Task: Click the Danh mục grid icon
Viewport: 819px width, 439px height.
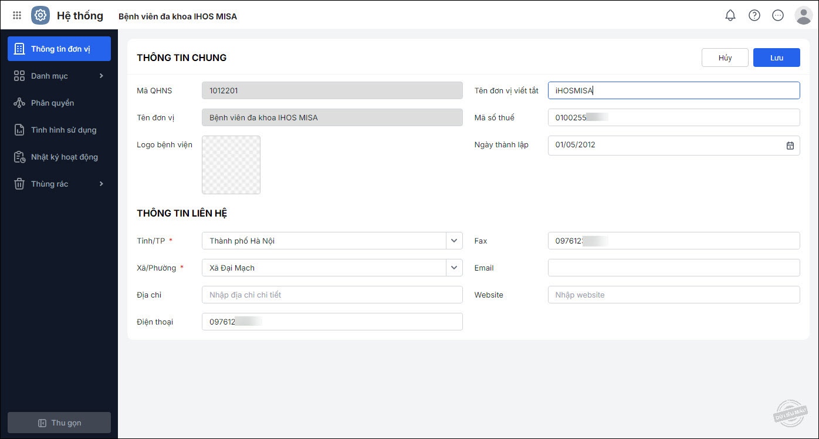Action: pyautogui.click(x=19, y=76)
